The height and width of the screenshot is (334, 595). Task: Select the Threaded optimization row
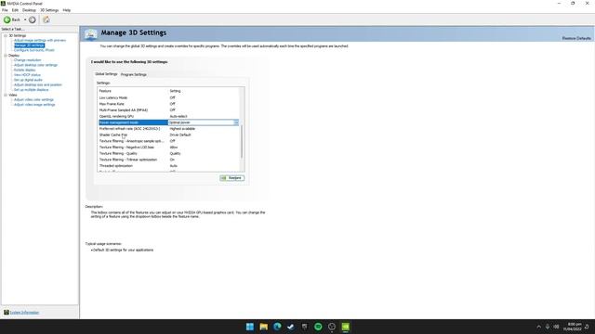[169, 166]
